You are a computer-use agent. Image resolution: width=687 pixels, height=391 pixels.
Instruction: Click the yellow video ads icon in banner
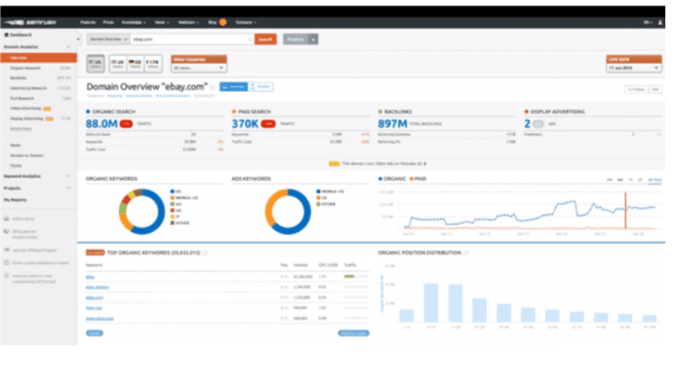[x=334, y=164]
